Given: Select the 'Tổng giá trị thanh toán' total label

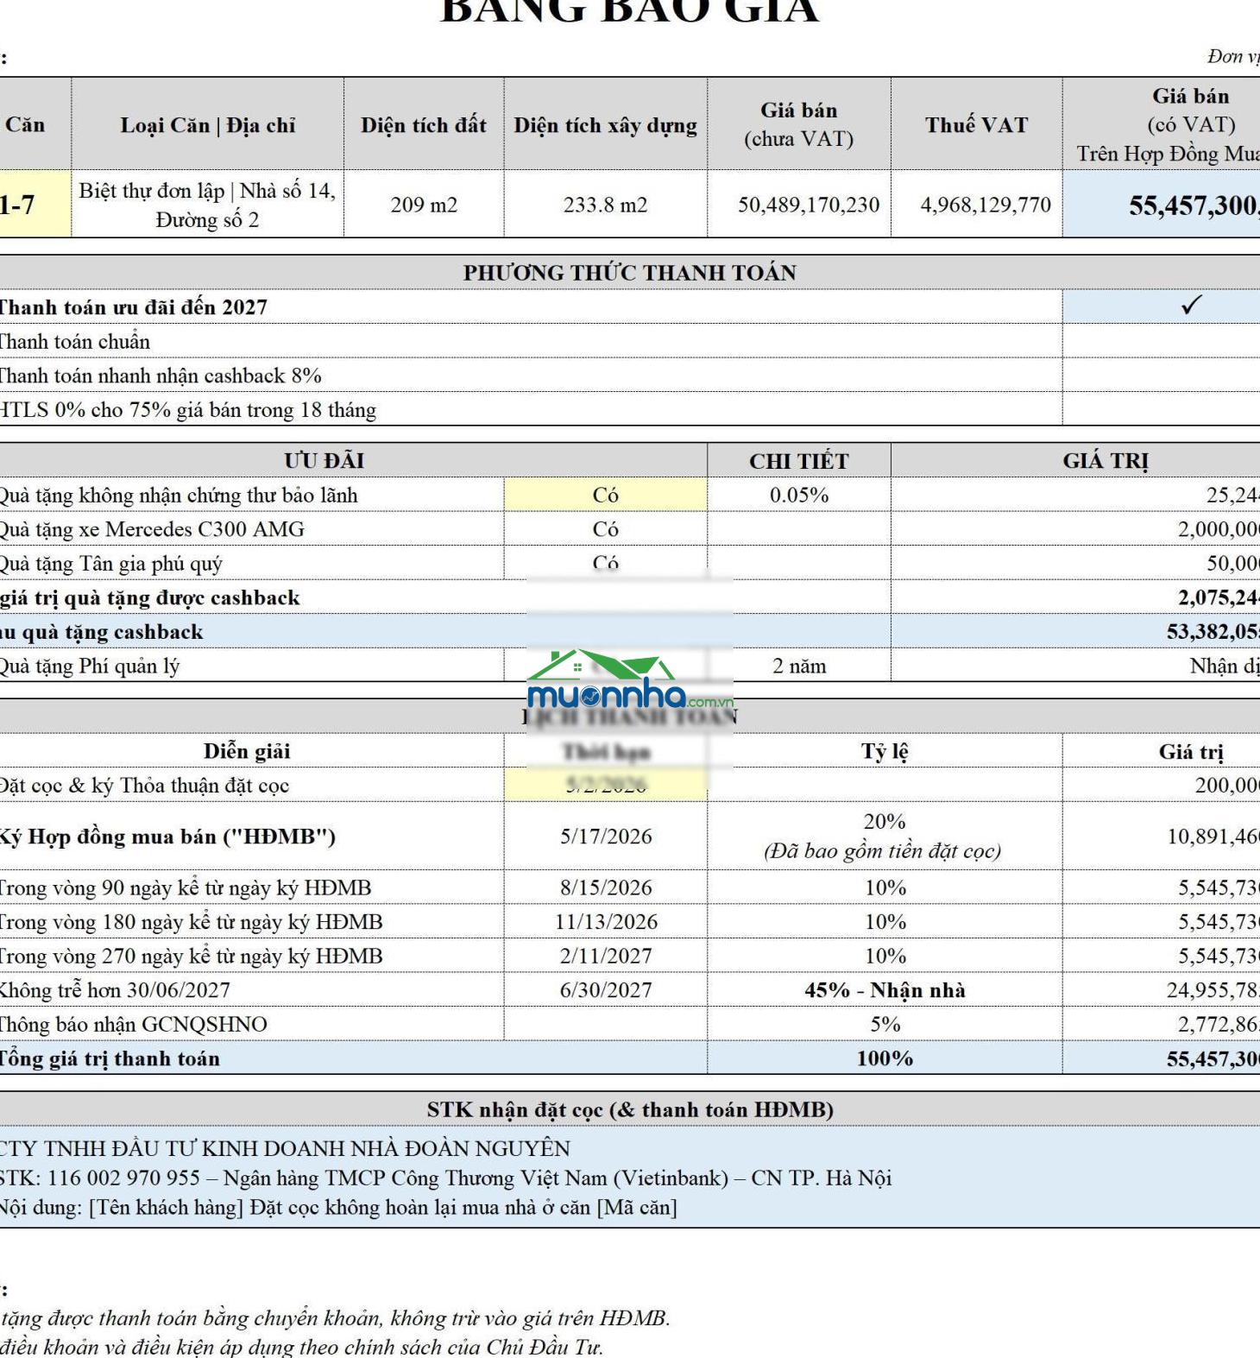Looking at the screenshot, I should tap(109, 1058).
